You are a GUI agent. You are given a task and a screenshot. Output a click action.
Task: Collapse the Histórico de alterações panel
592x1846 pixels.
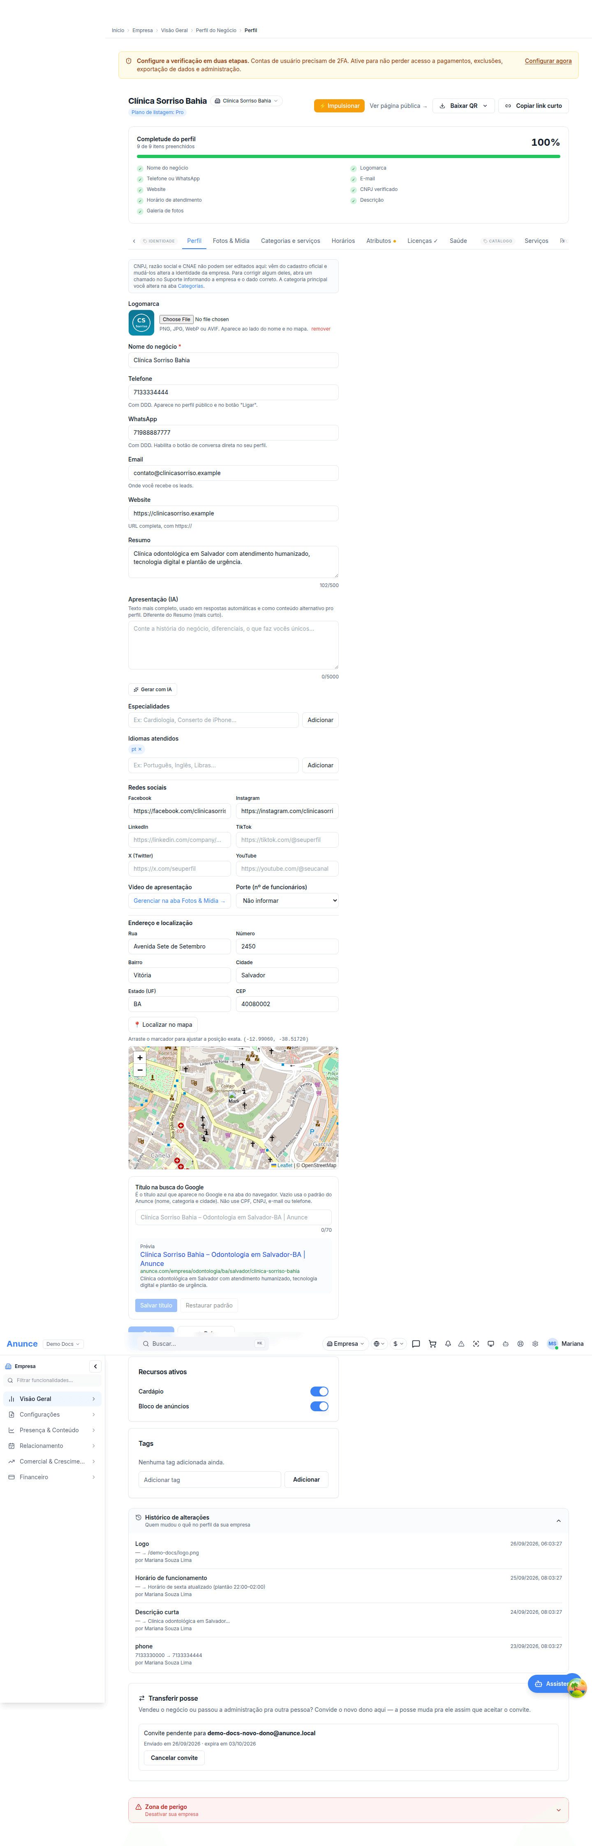tap(558, 1521)
